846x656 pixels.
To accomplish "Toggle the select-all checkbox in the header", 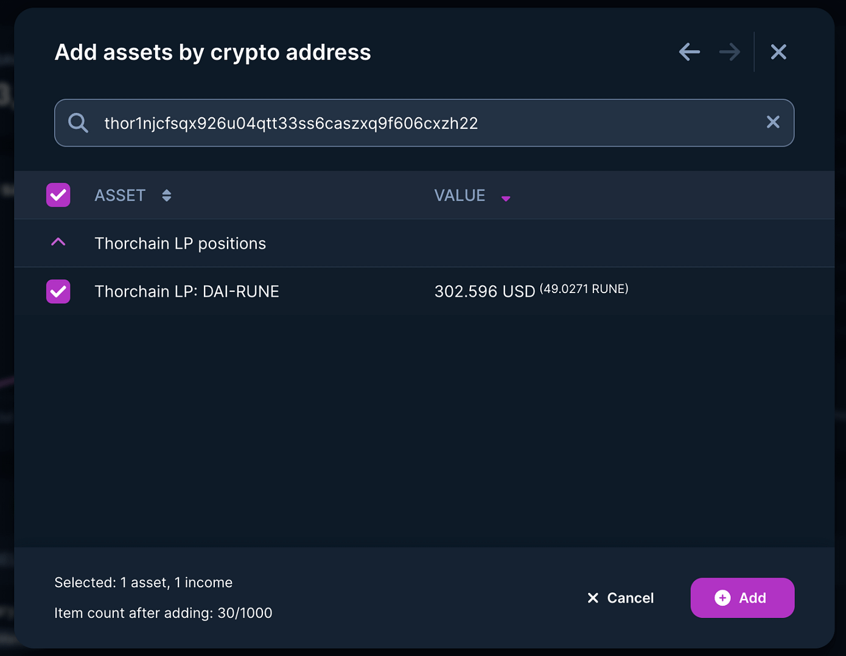I will click(x=58, y=195).
